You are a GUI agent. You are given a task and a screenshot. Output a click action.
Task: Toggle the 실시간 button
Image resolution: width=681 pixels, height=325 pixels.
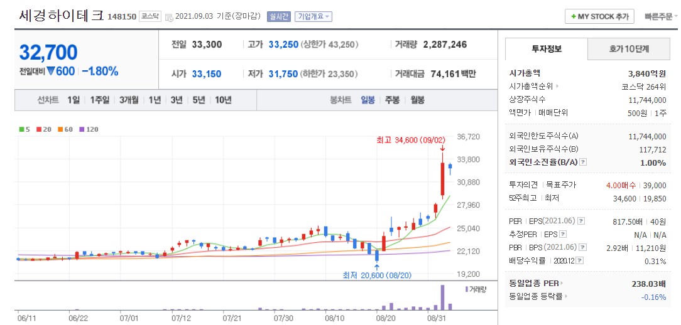[278, 16]
